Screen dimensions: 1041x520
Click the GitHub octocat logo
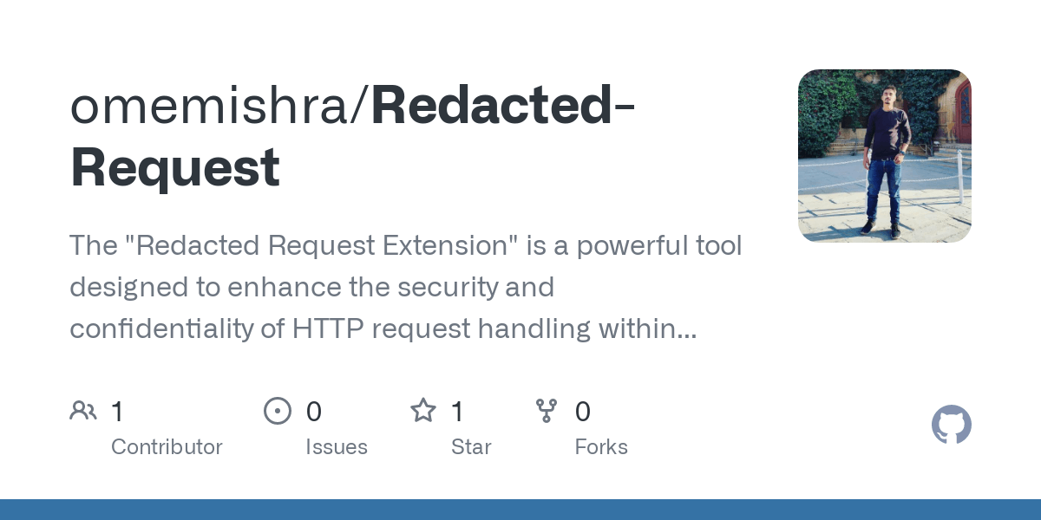tap(952, 425)
